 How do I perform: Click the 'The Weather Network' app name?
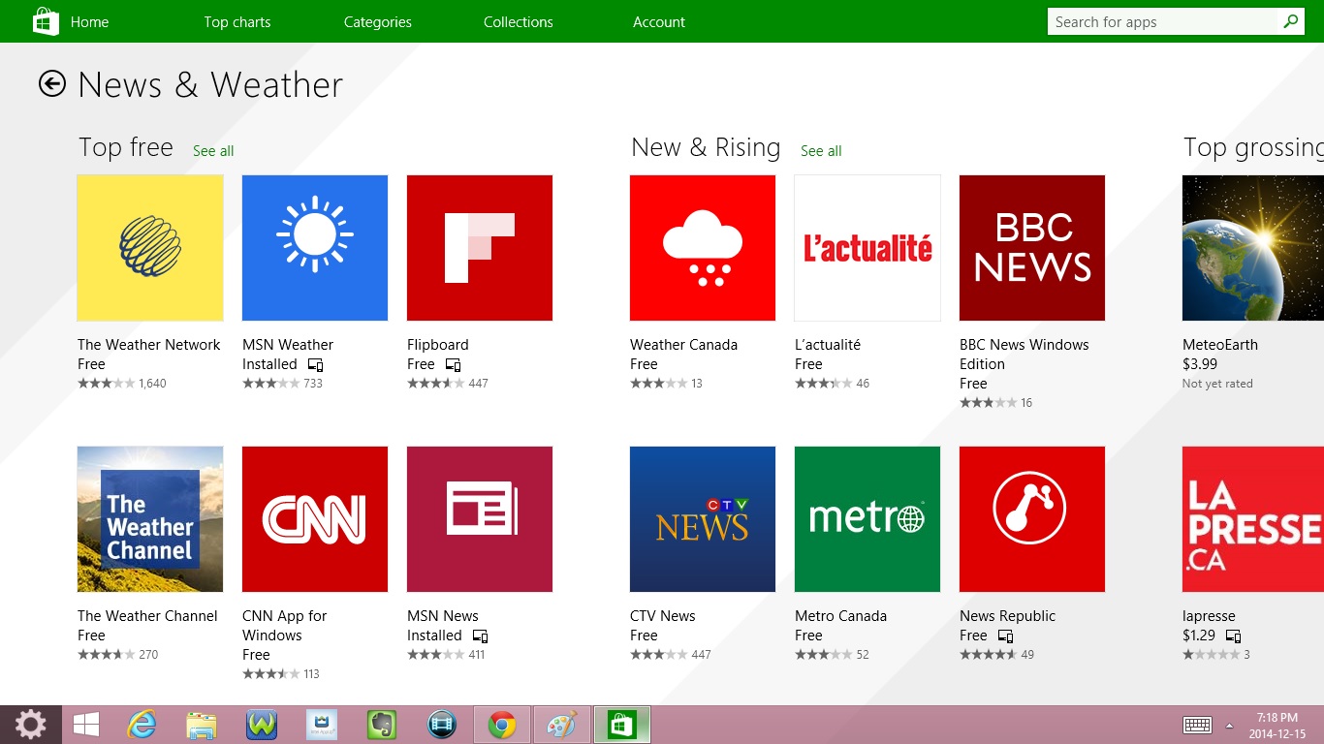tap(149, 344)
